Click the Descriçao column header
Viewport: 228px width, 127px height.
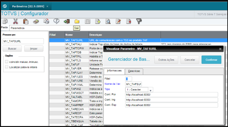click(125, 35)
